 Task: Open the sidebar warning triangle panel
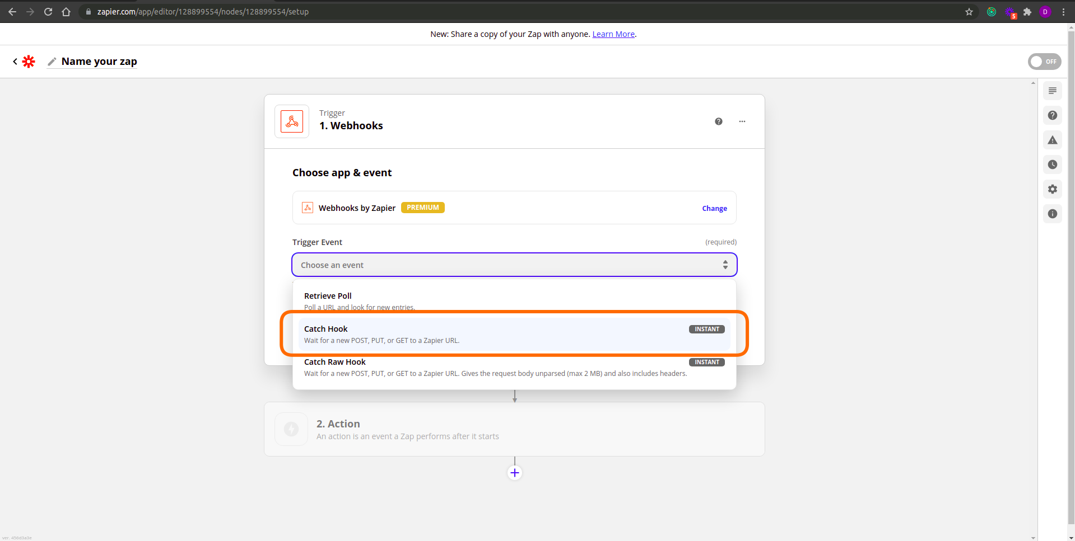[1053, 140]
